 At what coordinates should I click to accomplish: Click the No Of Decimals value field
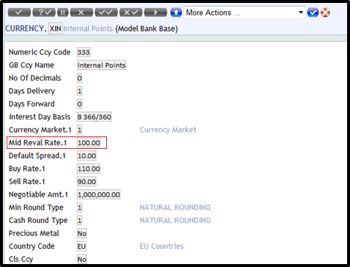[80, 78]
